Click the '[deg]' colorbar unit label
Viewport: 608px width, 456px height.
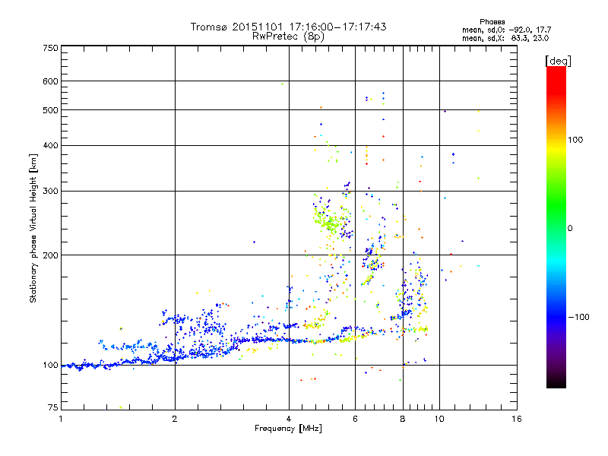(558, 61)
